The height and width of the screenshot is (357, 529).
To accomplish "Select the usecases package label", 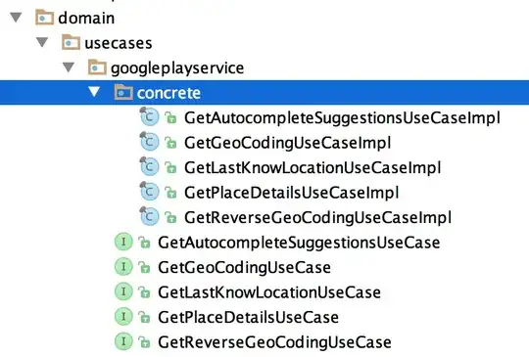I will [119, 43].
